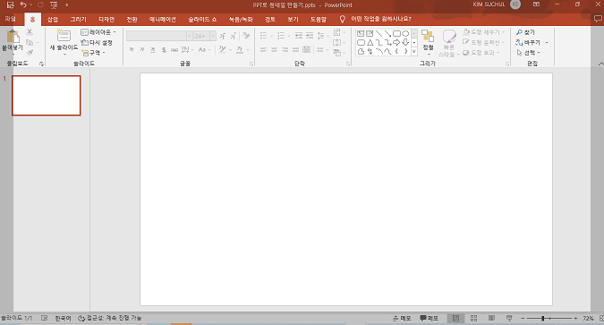Open the 클립보드 group dialog launcher
The width and height of the screenshot is (604, 325).
pos(41,64)
